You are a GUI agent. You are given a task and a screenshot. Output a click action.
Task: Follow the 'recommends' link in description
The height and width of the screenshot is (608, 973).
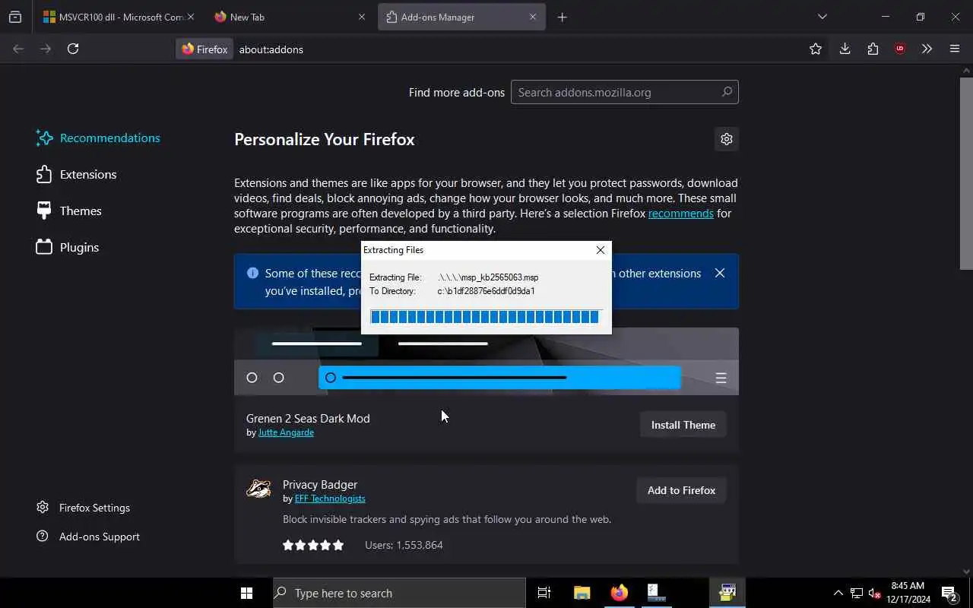pyautogui.click(x=680, y=214)
